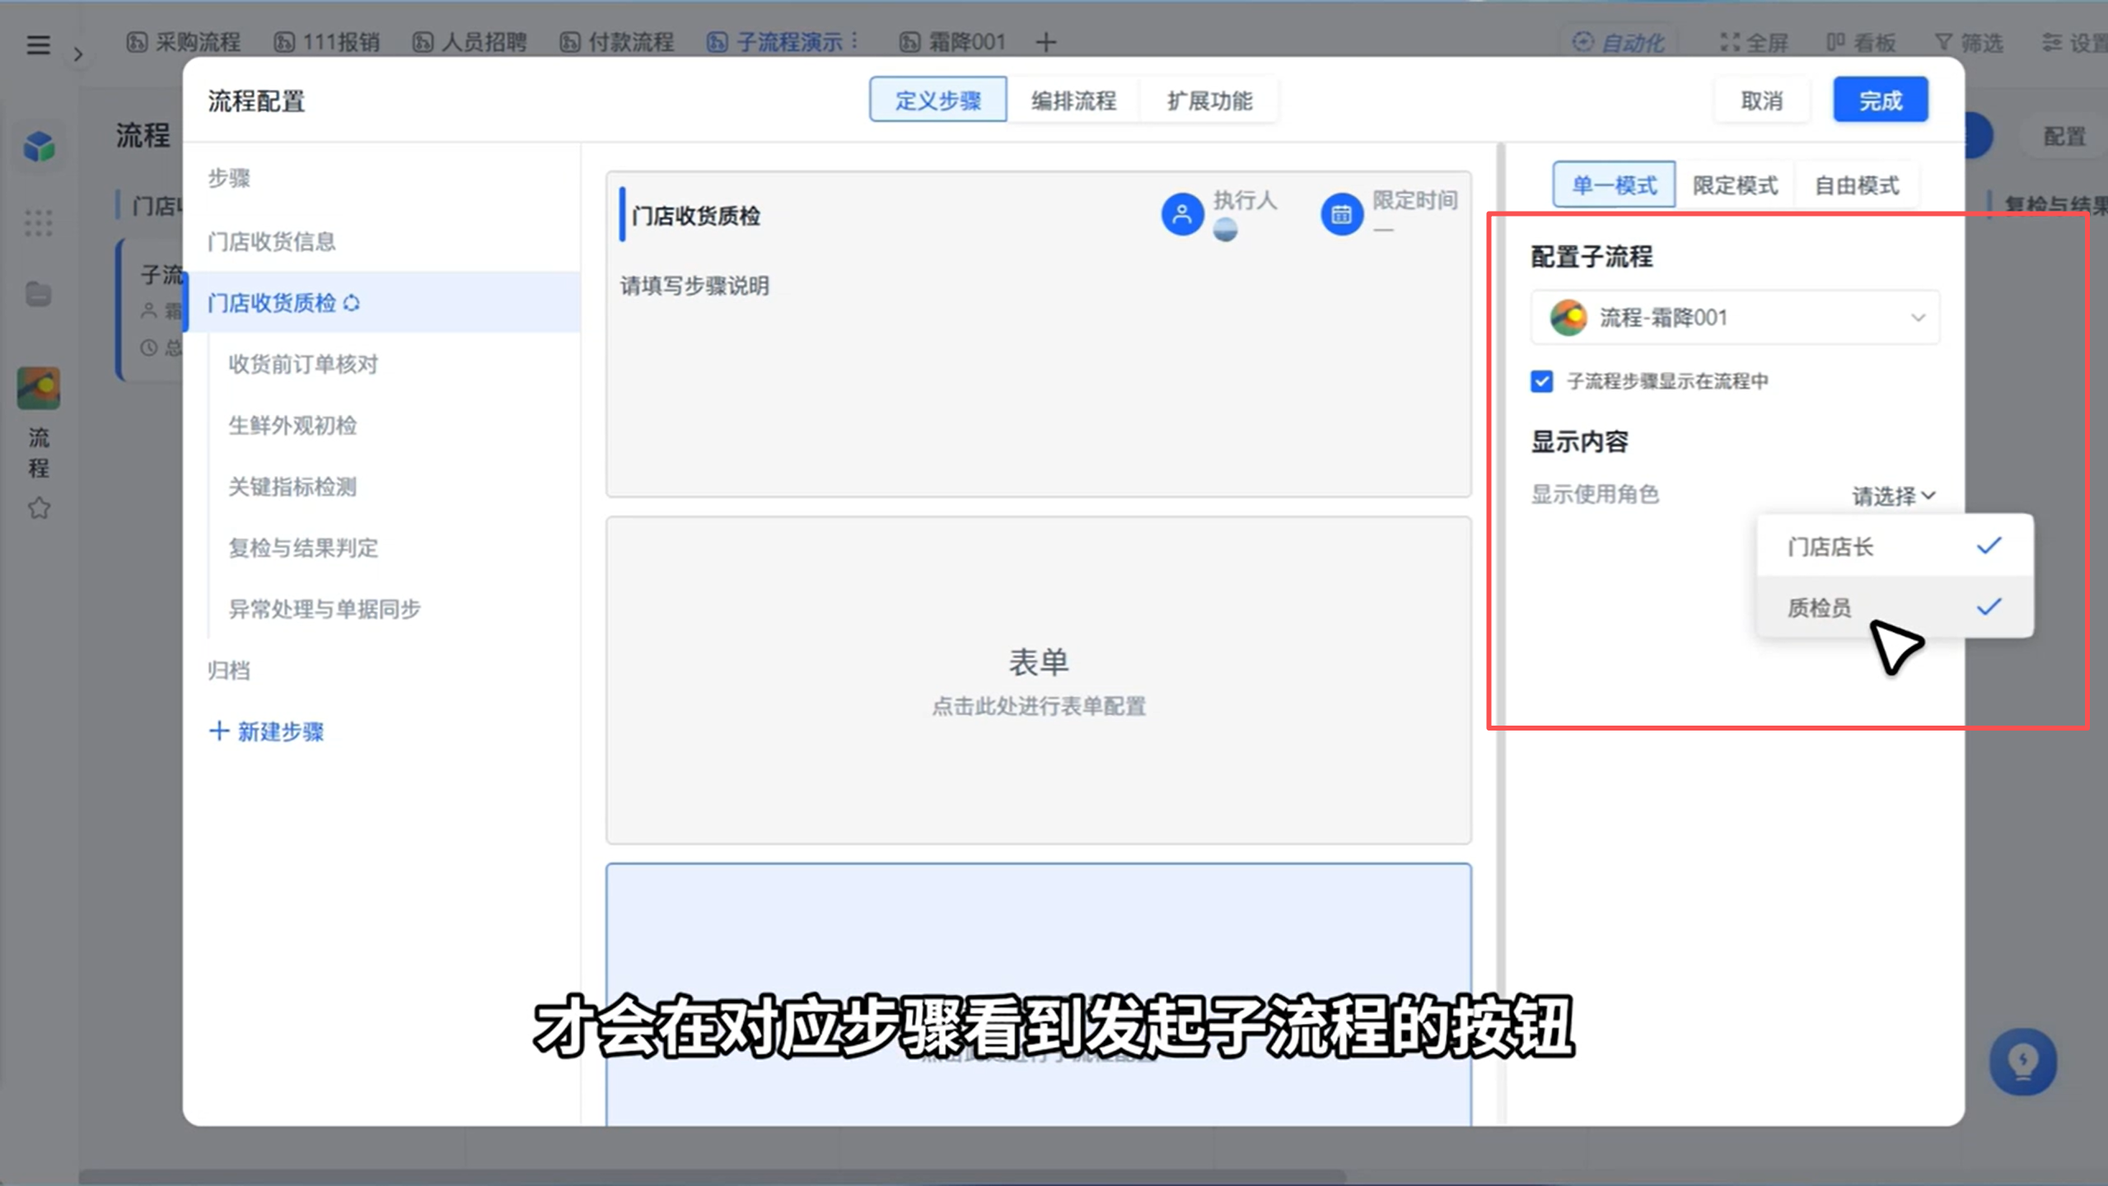Click the 配置 button behind the dialog
Screen dimensions: 2108x1186
[x=2064, y=135]
